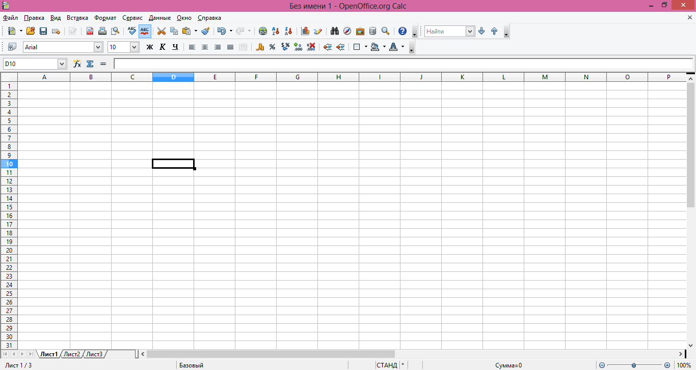This screenshot has width=696, height=370.
Task: Insert a hyperlink
Action: tap(263, 31)
